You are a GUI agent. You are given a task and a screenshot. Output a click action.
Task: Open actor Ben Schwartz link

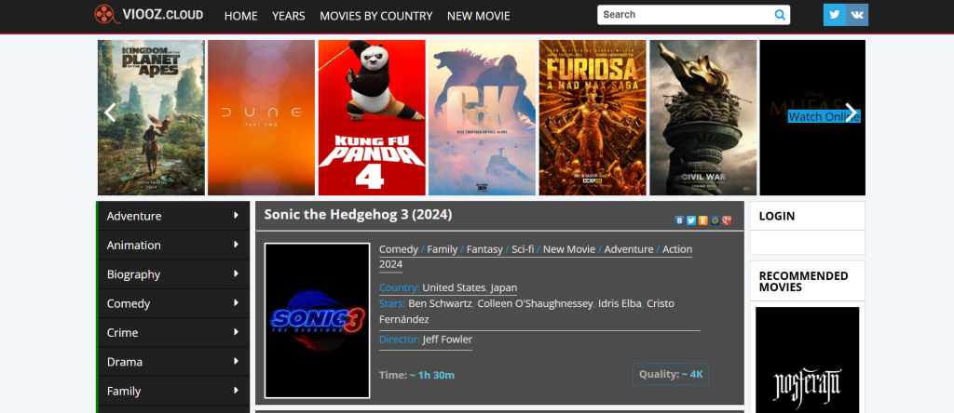[x=441, y=303]
